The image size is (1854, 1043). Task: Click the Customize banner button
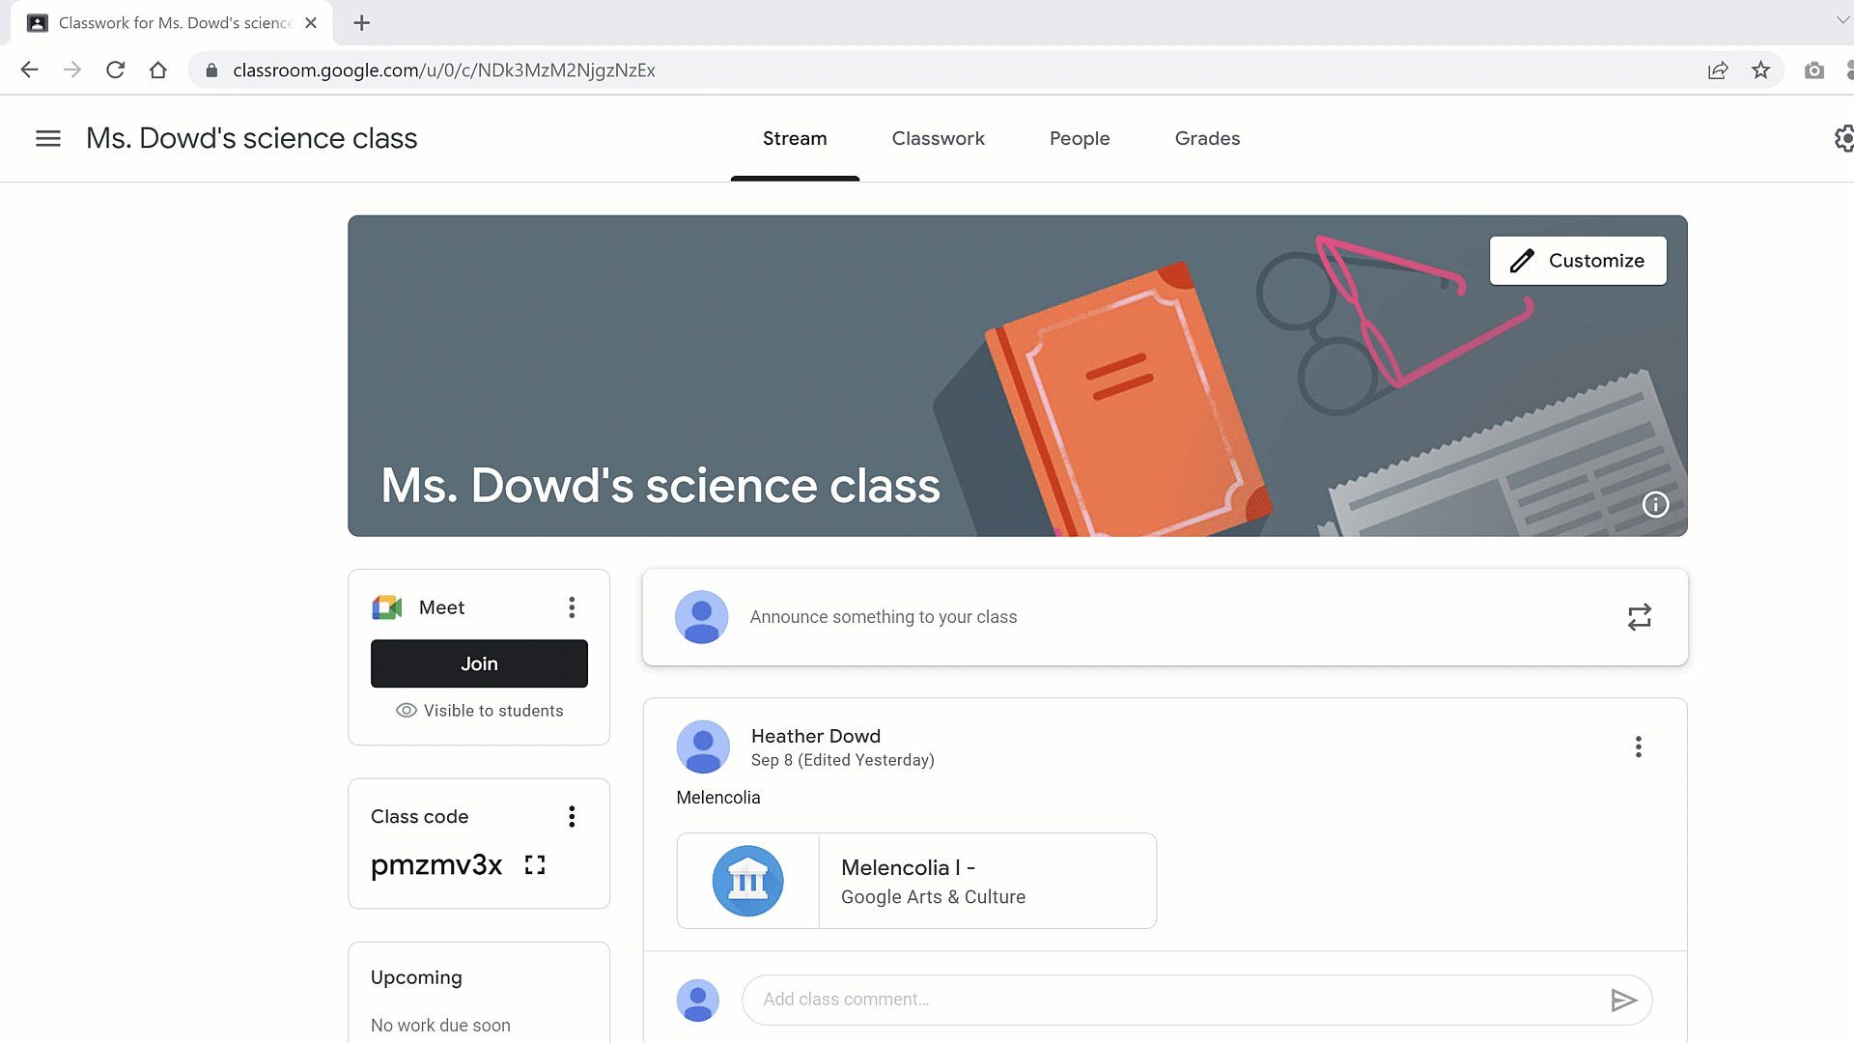[x=1578, y=261]
